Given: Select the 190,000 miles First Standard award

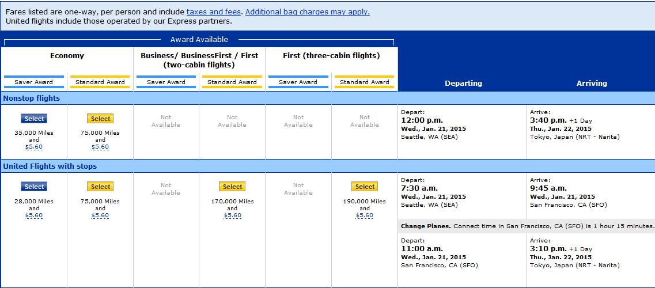Looking at the screenshot, I should pyautogui.click(x=365, y=187).
